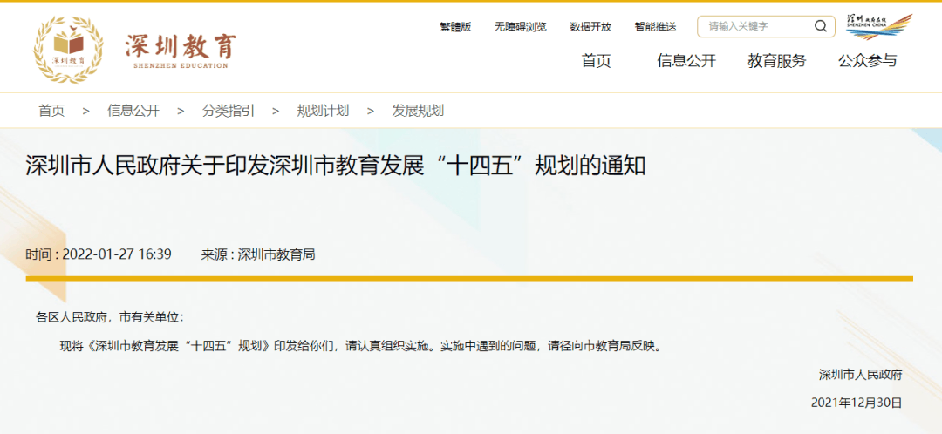Open the 公众参与 navigation menu
Viewport: 942px width, 434px height.
(867, 61)
